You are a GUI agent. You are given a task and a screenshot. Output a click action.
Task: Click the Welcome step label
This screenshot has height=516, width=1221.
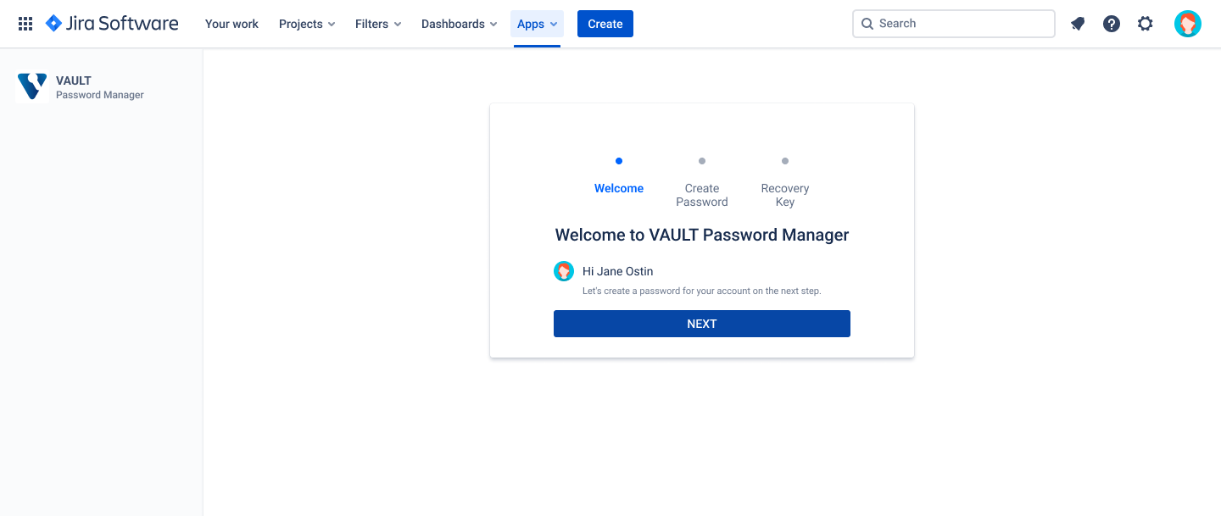coord(618,187)
